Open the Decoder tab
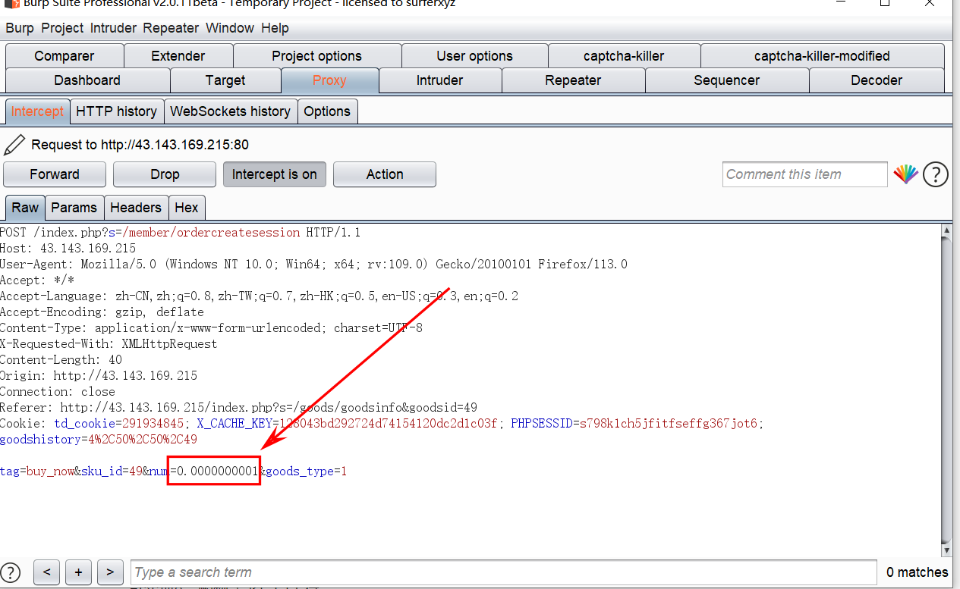 click(x=877, y=80)
